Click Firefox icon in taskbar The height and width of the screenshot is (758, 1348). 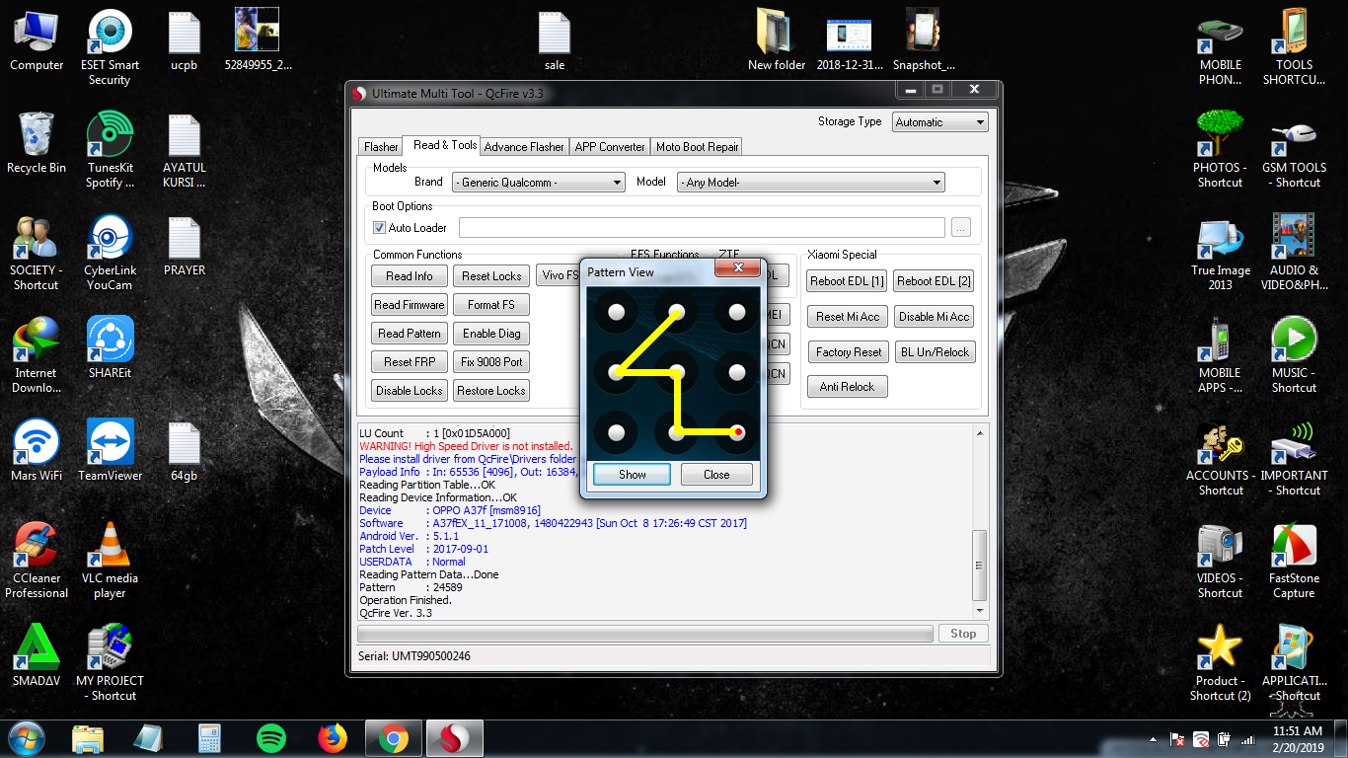[333, 738]
